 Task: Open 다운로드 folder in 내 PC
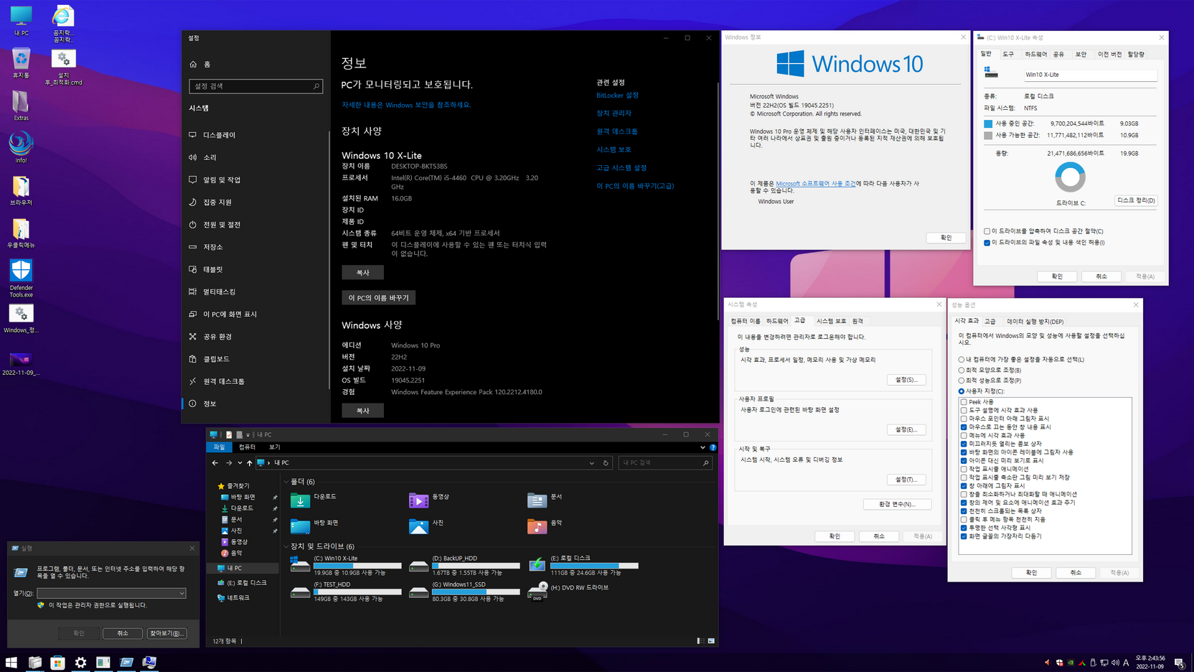tap(314, 499)
